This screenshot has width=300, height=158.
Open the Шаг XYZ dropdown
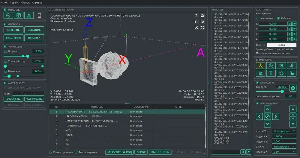pos(284,131)
